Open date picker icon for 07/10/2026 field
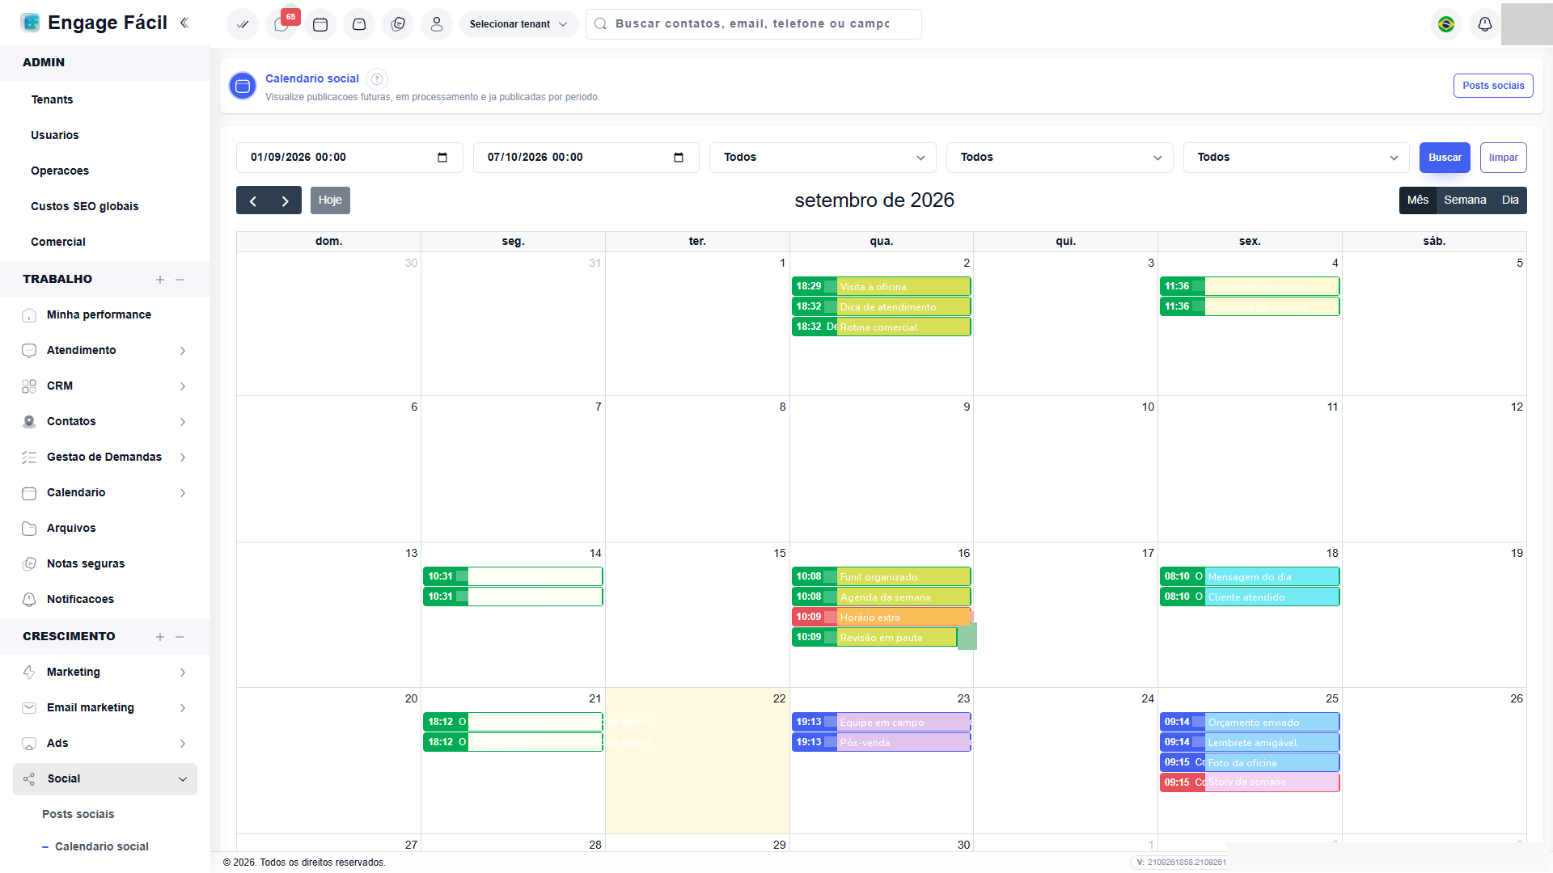1553x873 pixels. point(679,158)
